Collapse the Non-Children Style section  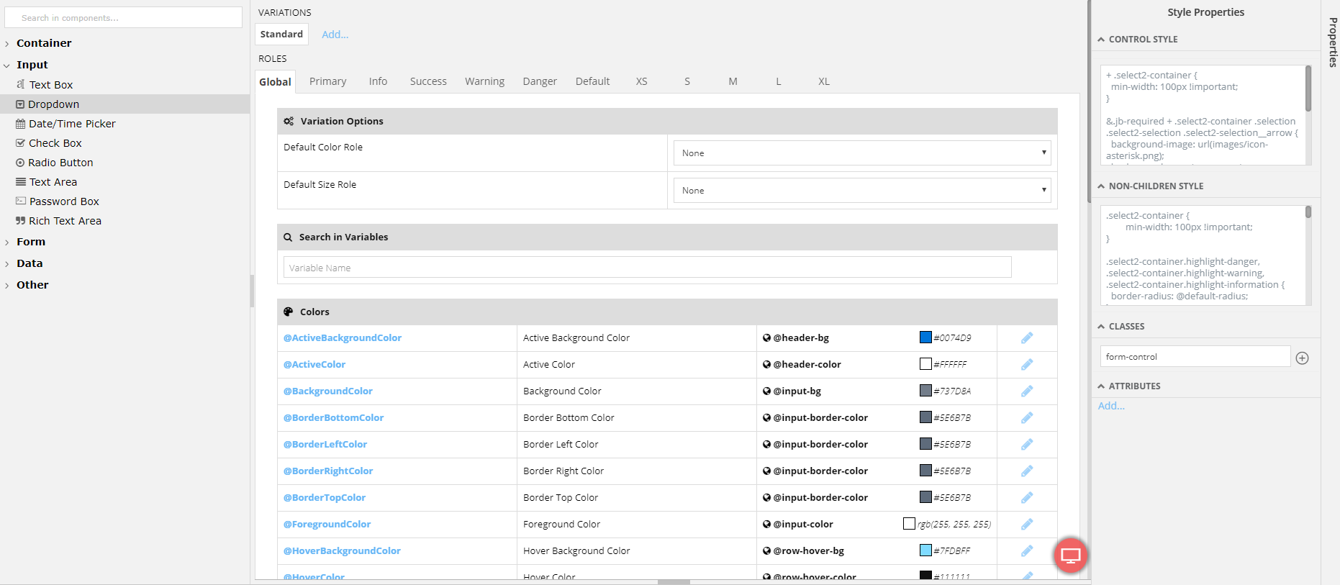click(1101, 186)
